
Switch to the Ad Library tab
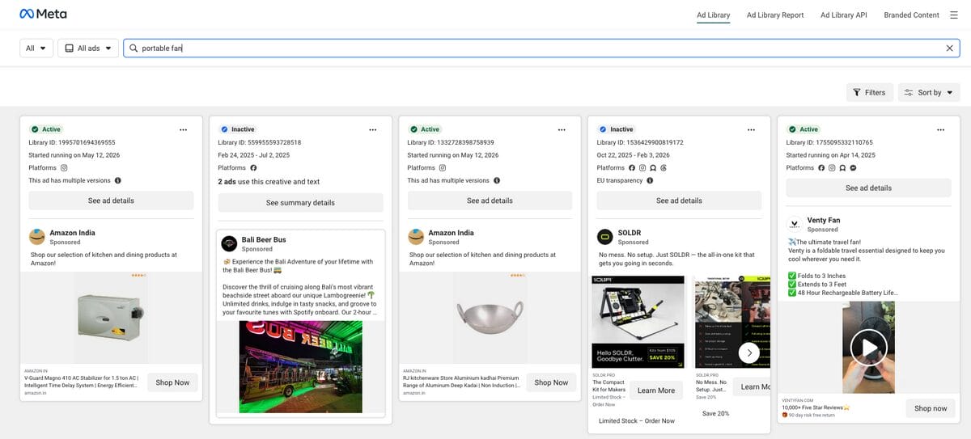coord(714,15)
